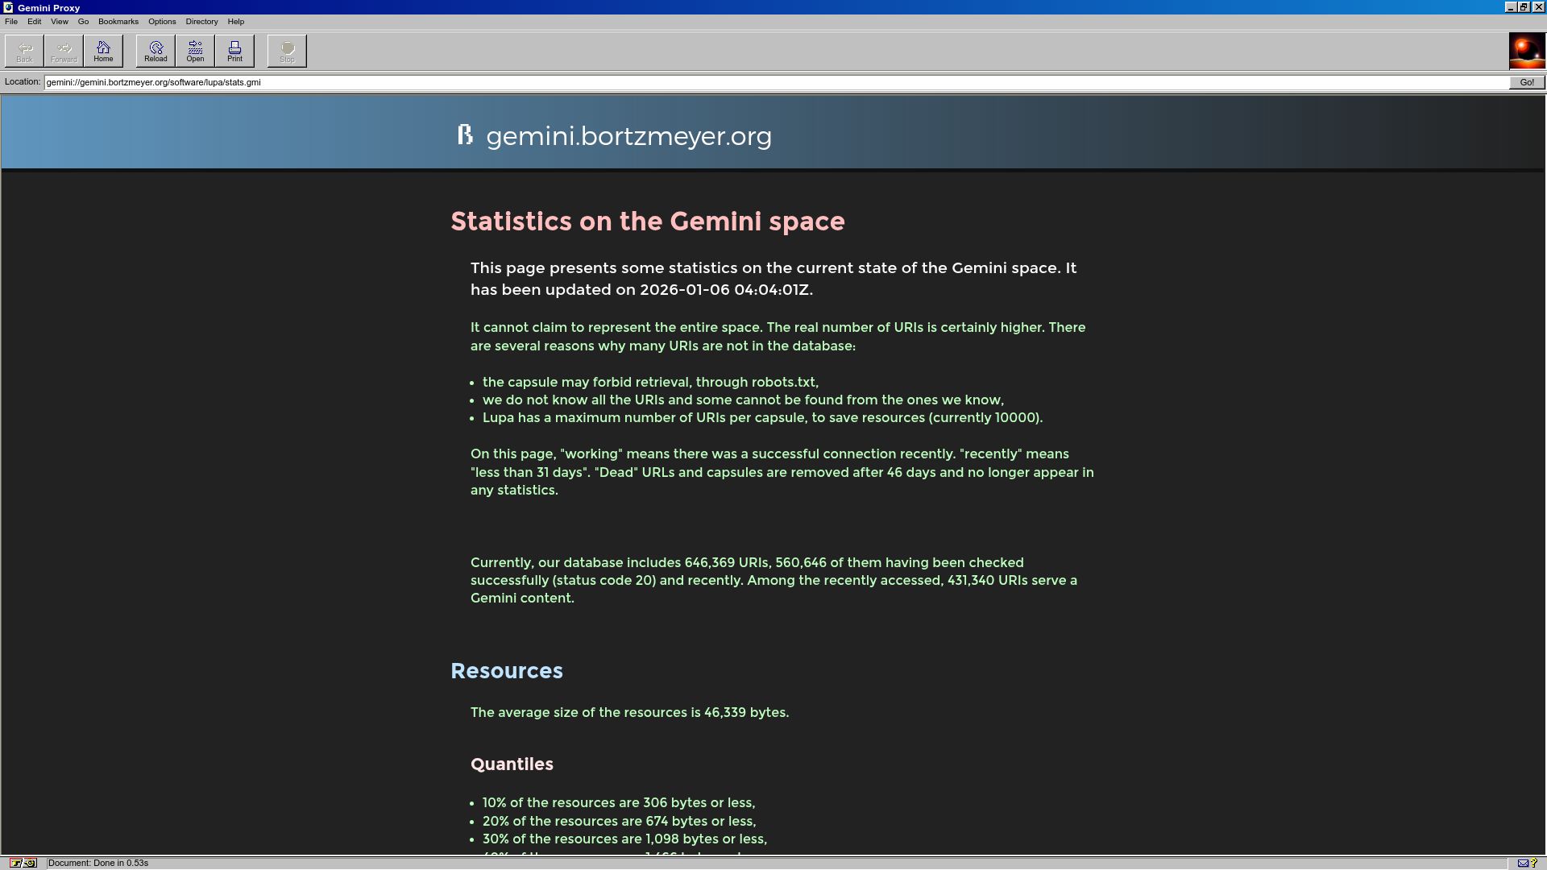Click the Open toolbar button
This screenshot has height=870, width=1547.
(195, 51)
